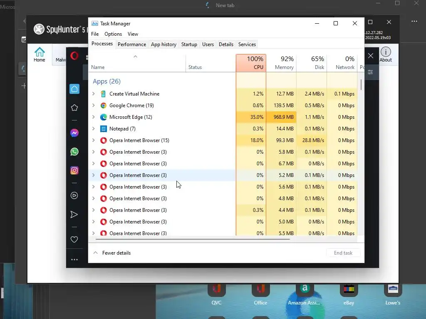Open Amazon Assistant shortcut tile
This screenshot has width=426, height=319.
304,294
